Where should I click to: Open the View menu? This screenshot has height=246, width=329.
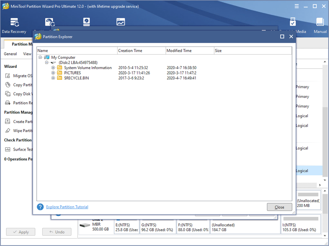(x=27, y=54)
